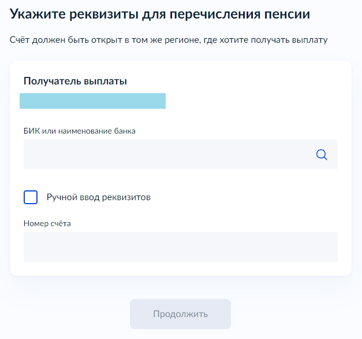Click the magnifier search icon in bank field
This screenshot has width=362, height=339.
click(x=322, y=154)
